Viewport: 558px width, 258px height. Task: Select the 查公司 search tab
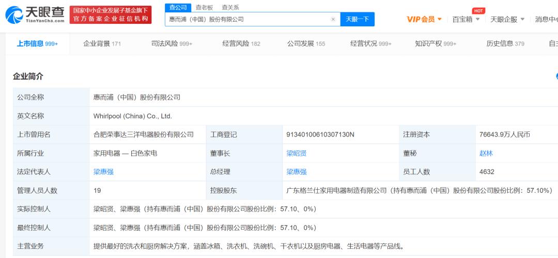178,7
